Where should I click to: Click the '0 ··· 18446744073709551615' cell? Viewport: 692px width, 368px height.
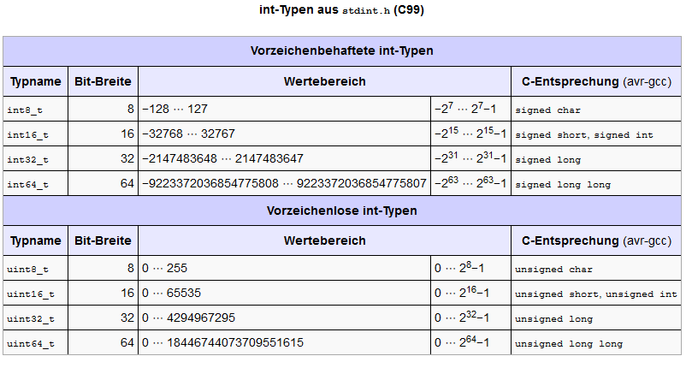(x=285, y=342)
